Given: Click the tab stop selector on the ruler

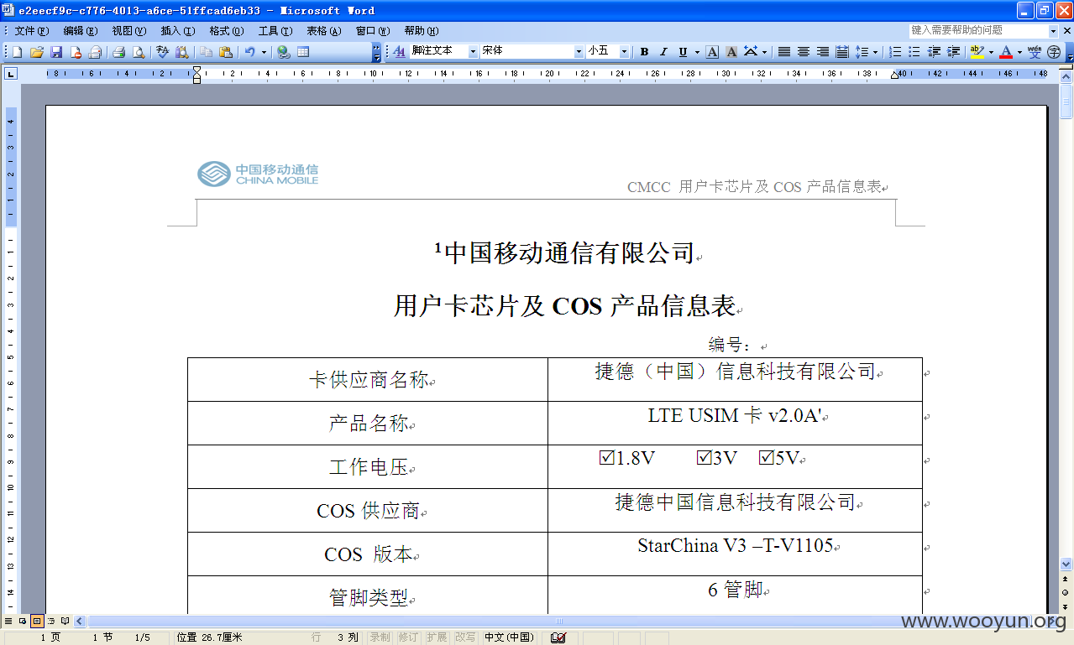Looking at the screenshot, I should (11, 74).
